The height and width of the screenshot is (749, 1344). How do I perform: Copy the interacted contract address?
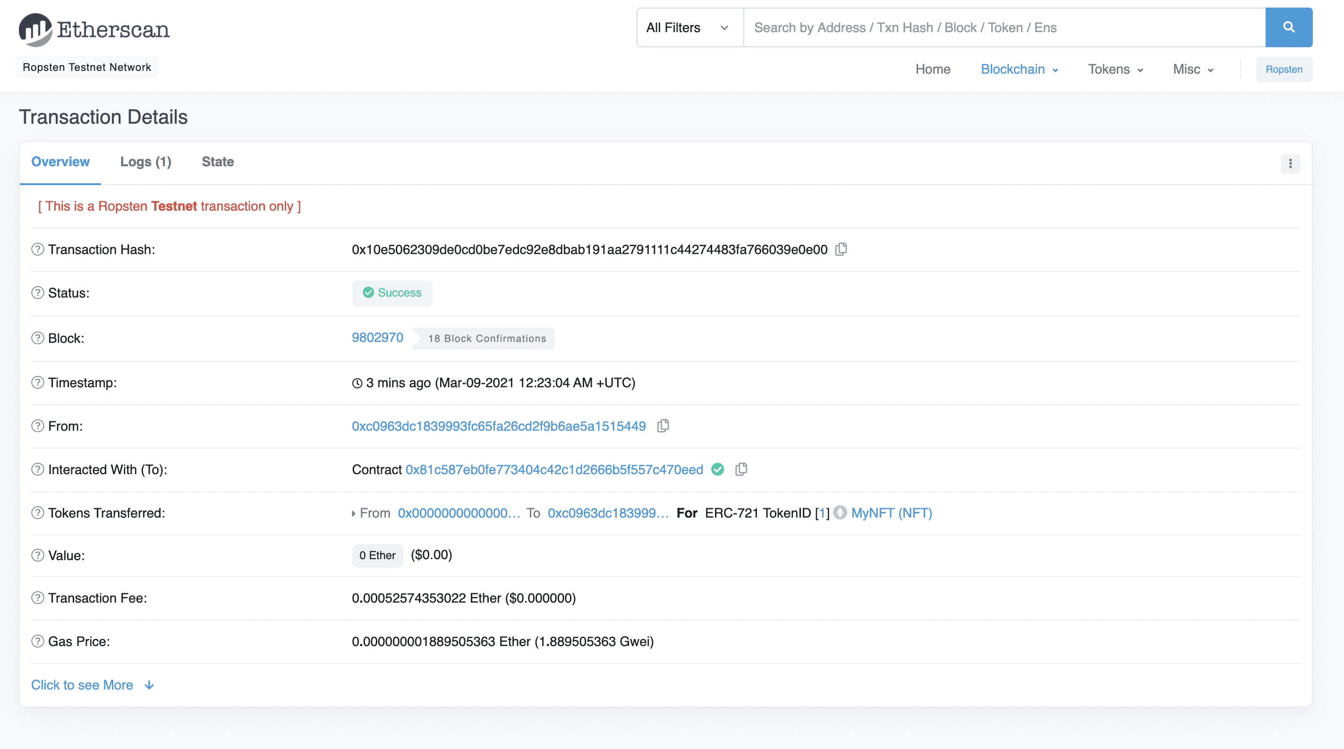pos(741,469)
